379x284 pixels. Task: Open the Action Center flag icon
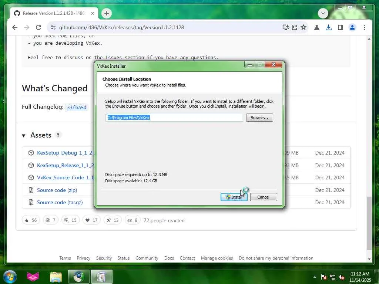point(323,277)
